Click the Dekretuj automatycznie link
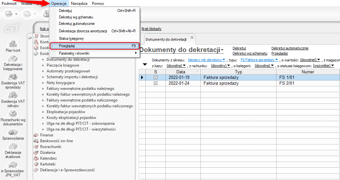340x180 pixels. point(290,48)
